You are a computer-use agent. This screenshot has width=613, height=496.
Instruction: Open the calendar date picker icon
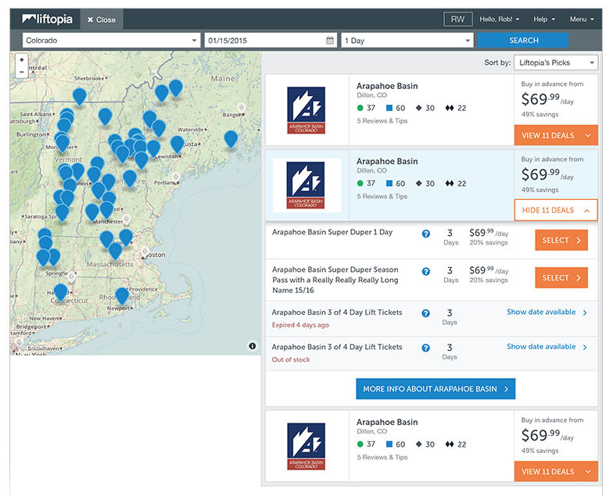click(x=330, y=41)
